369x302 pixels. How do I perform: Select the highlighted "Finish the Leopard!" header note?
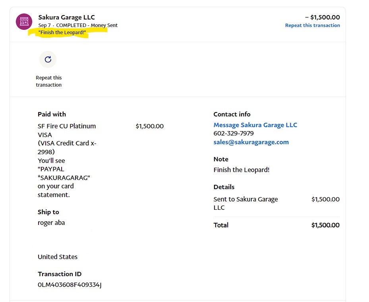click(62, 33)
